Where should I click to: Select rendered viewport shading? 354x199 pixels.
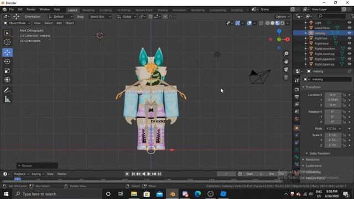(x=283, y=23)
